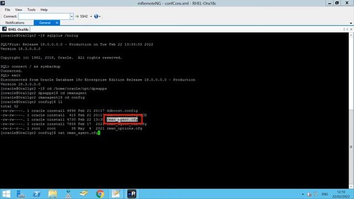
Task: Click the security alert tray icon
Action: click(309, 194)
